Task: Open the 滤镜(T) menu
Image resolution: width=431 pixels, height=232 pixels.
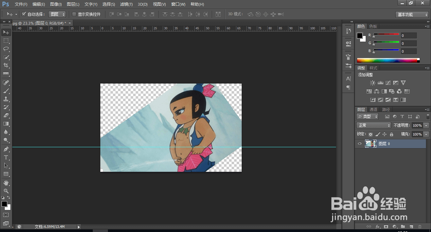Action: click(x=126, y=4)
